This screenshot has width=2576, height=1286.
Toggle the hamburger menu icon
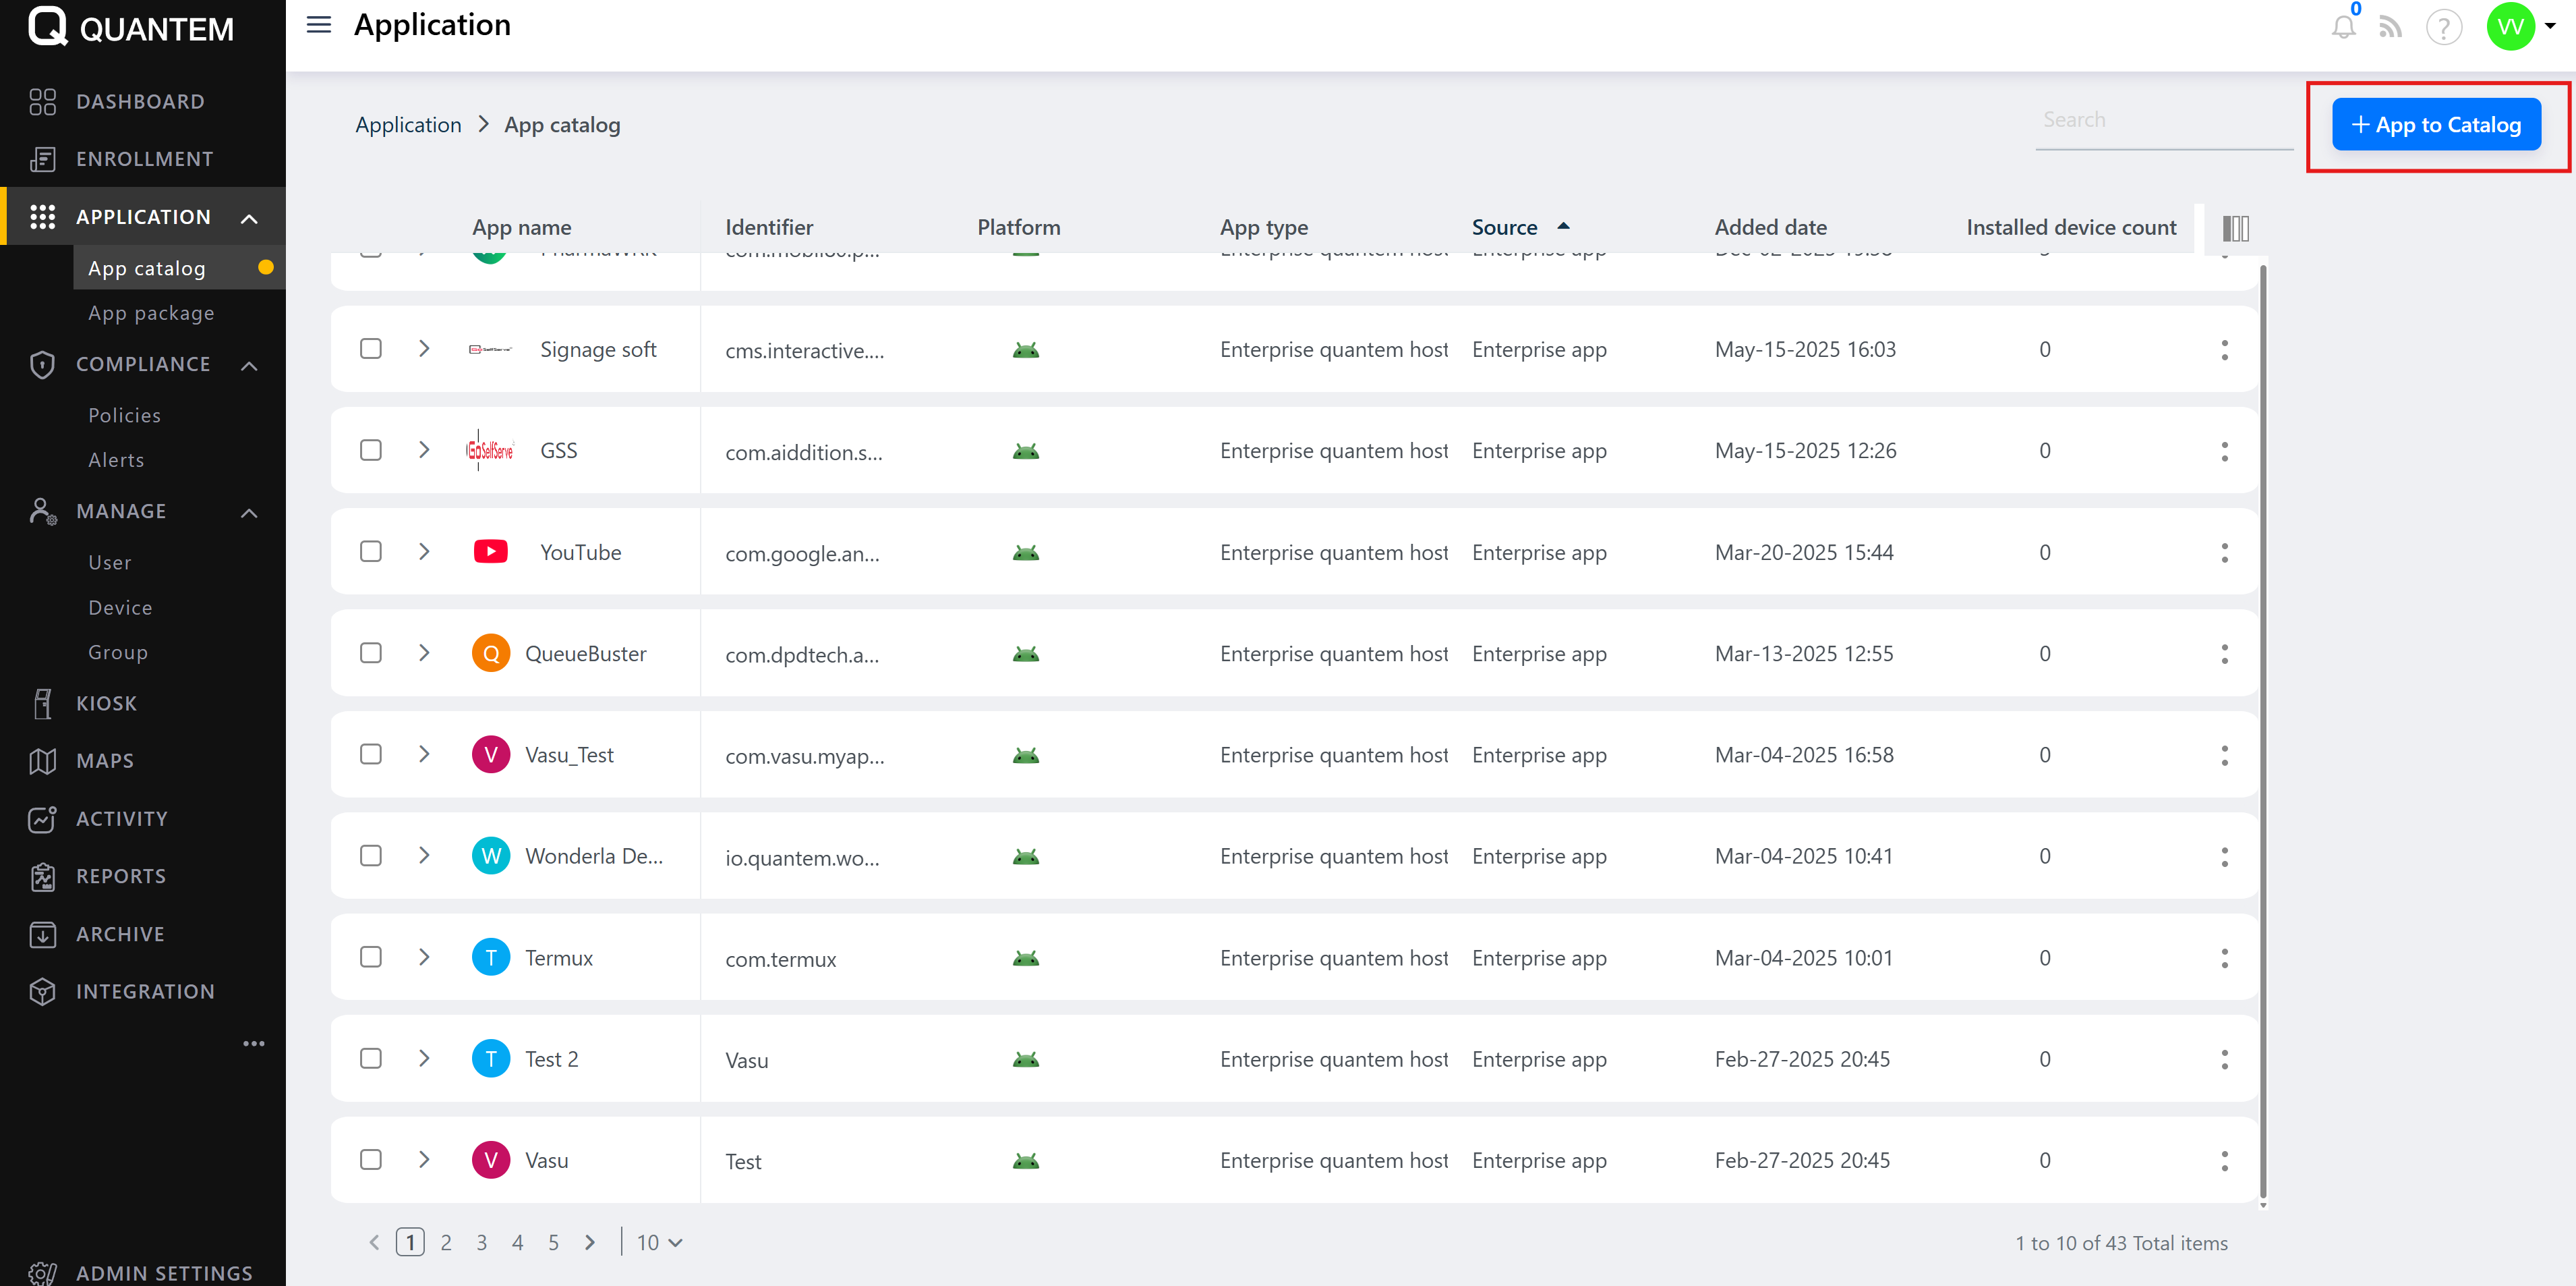(318, 25)
